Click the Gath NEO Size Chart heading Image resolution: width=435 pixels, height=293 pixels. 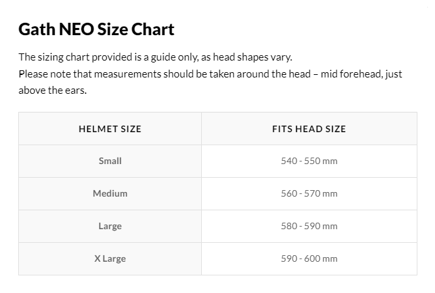coord(96,29)
